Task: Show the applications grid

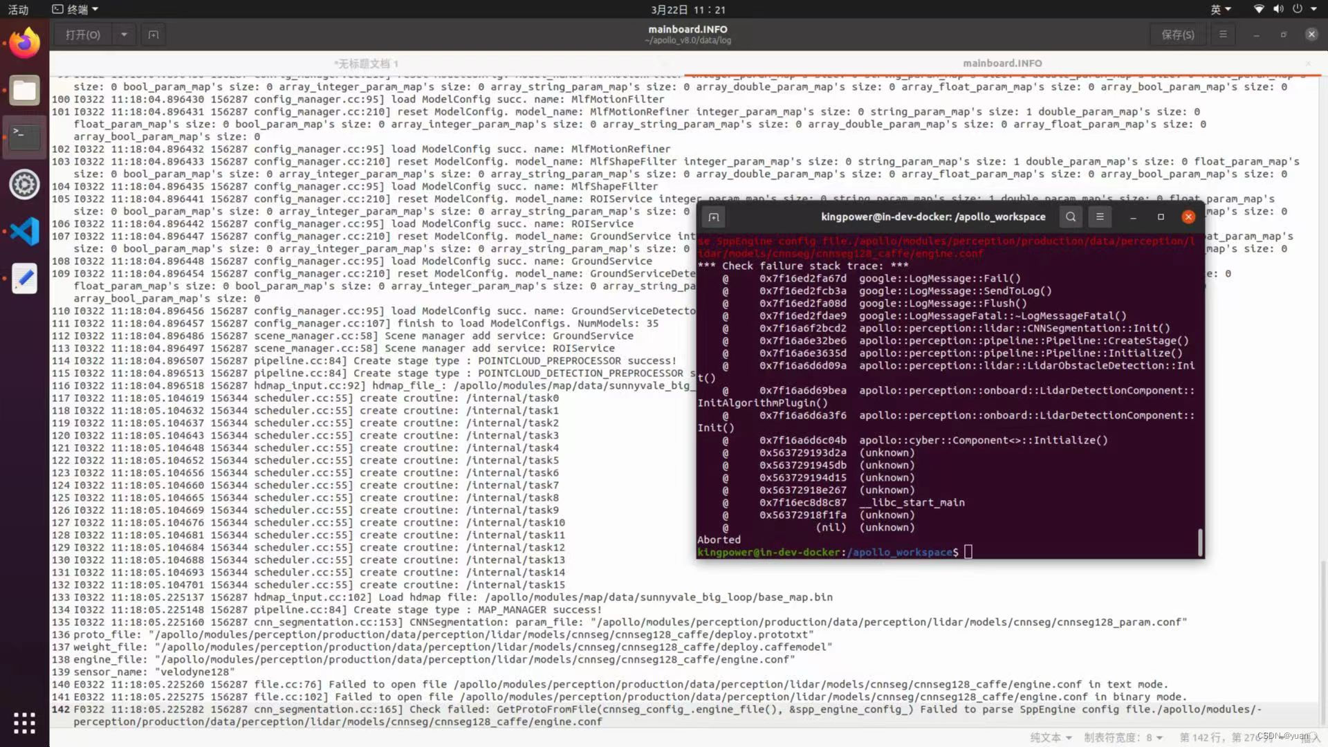Action: pos(25,723)
